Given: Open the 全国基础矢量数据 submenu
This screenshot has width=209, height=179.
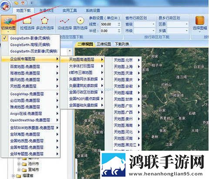Looking at the screenshot, I should [x=82, y=105].
